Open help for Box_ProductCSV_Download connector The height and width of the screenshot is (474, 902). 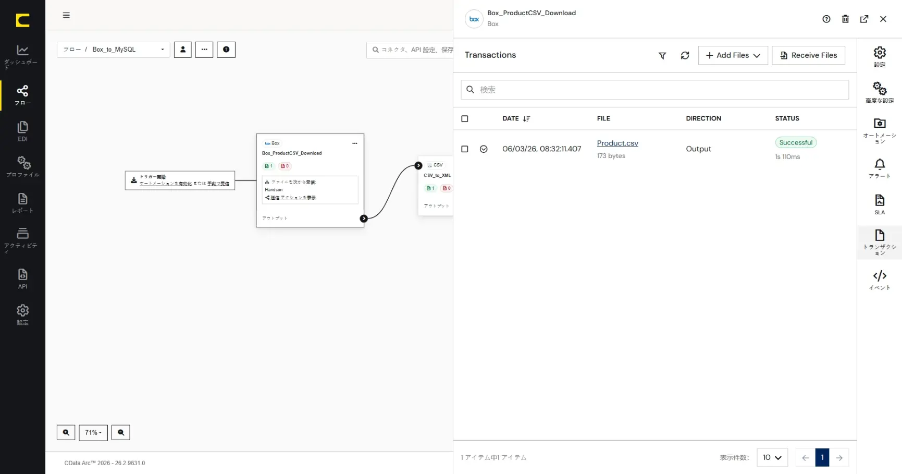tap(826, 19)
